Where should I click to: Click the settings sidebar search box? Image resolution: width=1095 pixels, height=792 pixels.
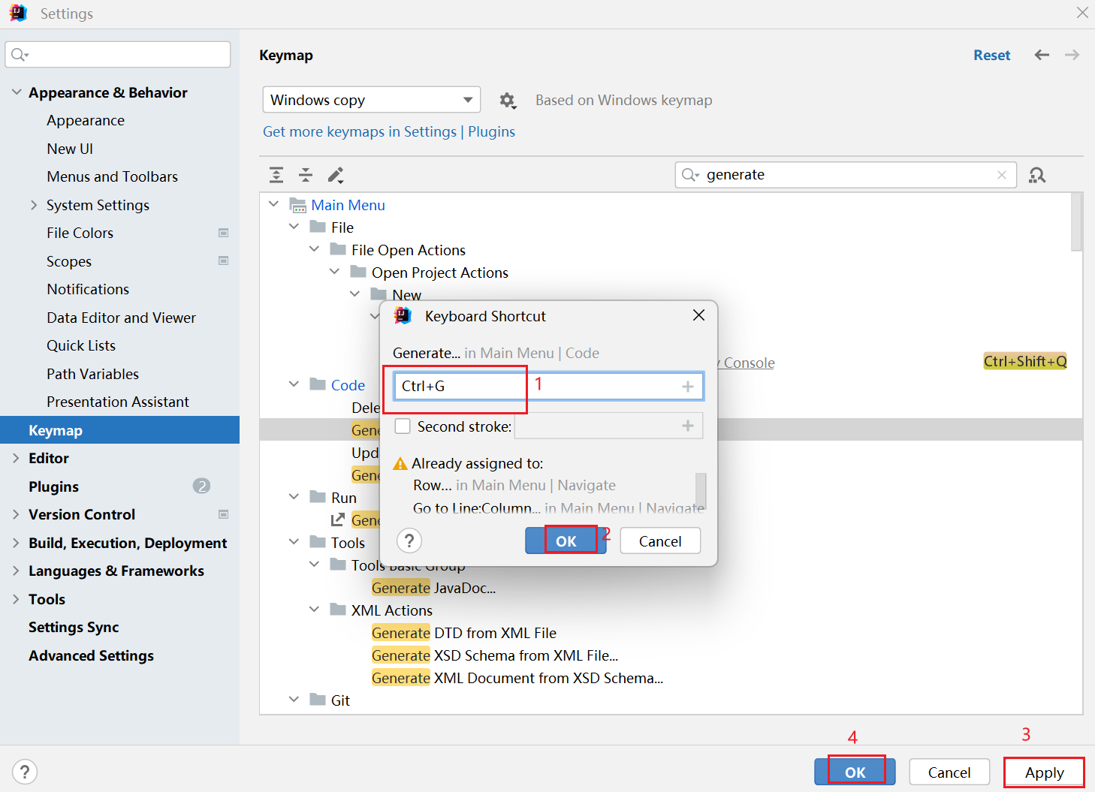pos(118,54)
